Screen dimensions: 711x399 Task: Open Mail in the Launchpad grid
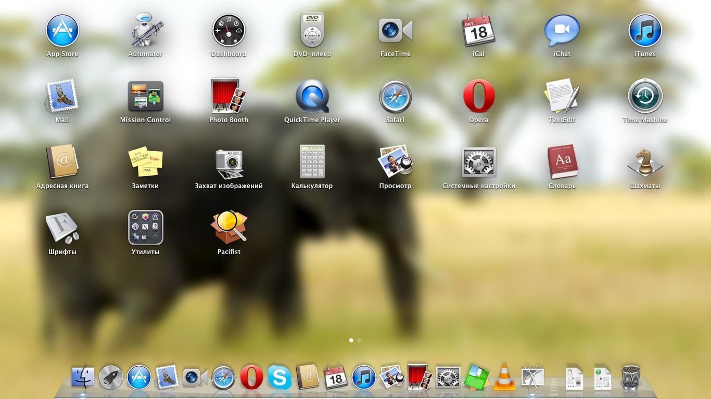click(62, 97)
